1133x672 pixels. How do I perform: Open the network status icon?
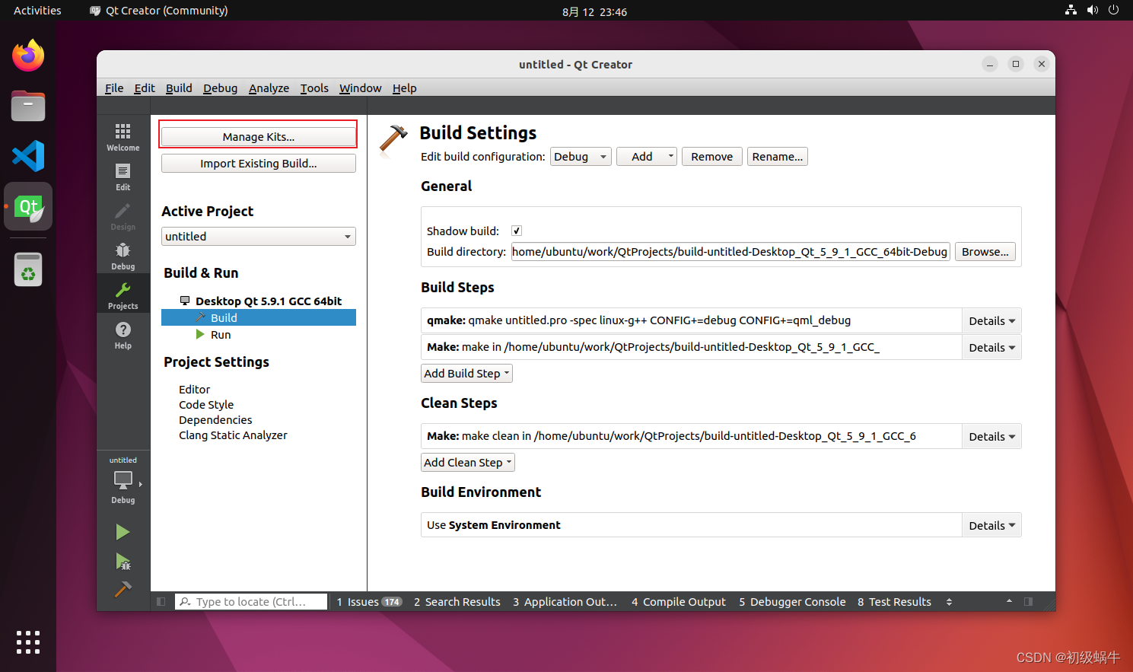coord(1071,10)
